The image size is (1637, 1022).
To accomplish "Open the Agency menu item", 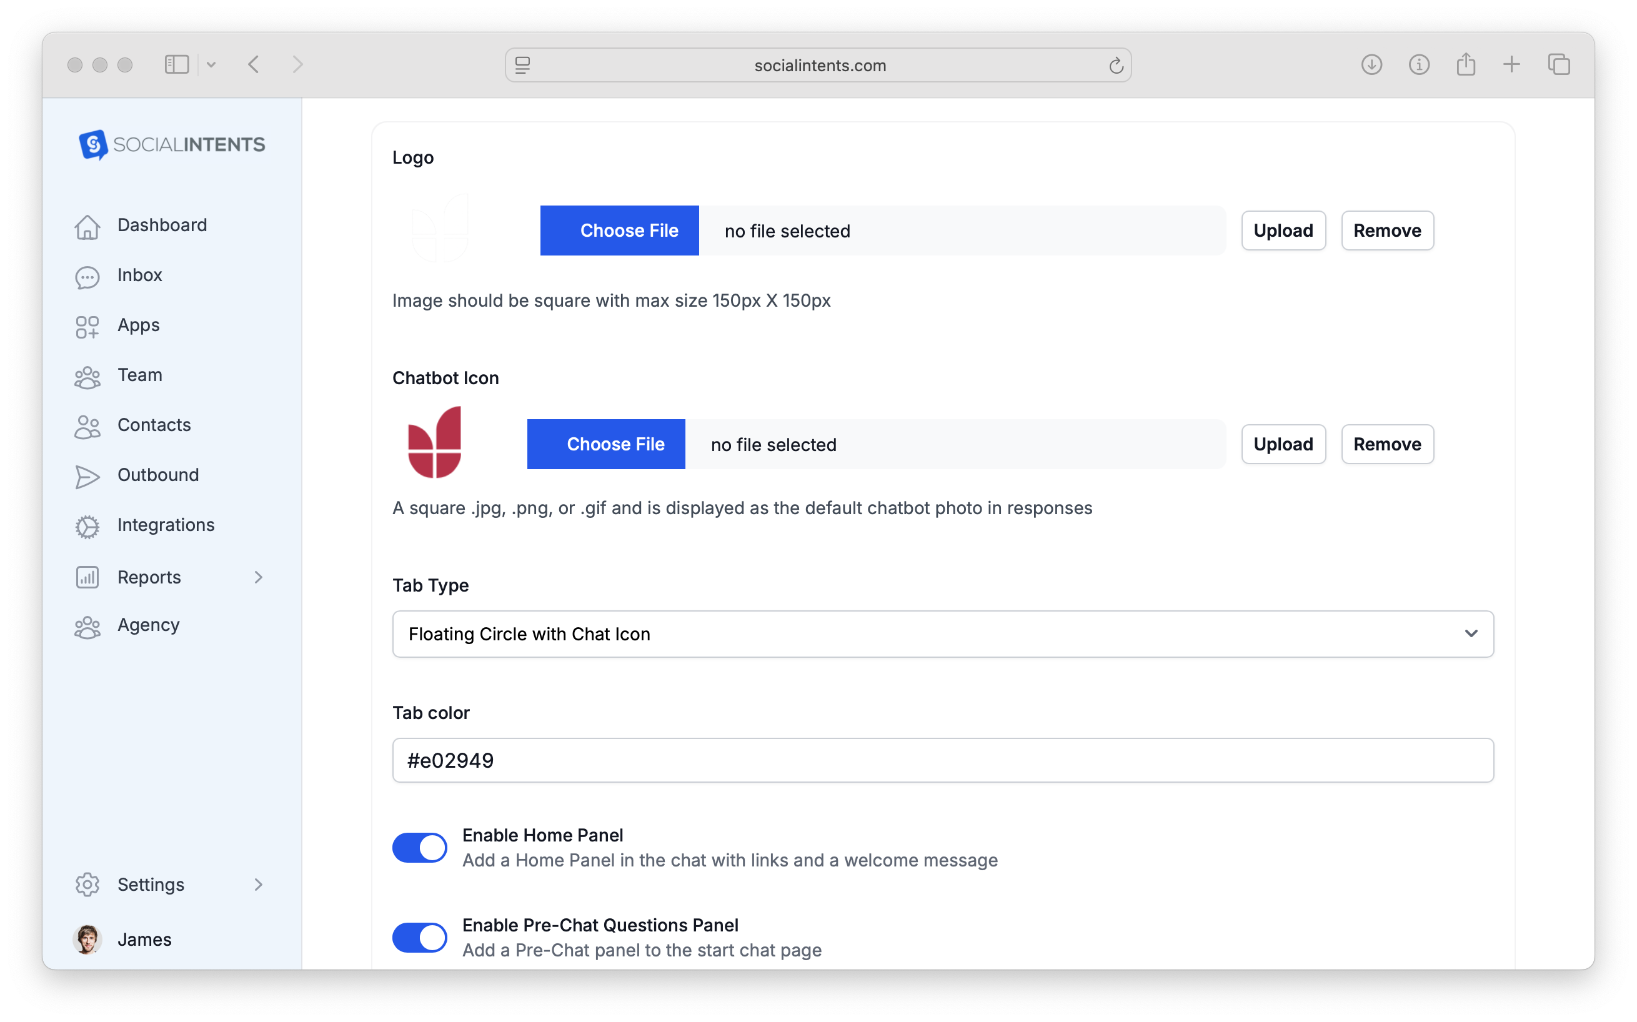I will point(148,625).
